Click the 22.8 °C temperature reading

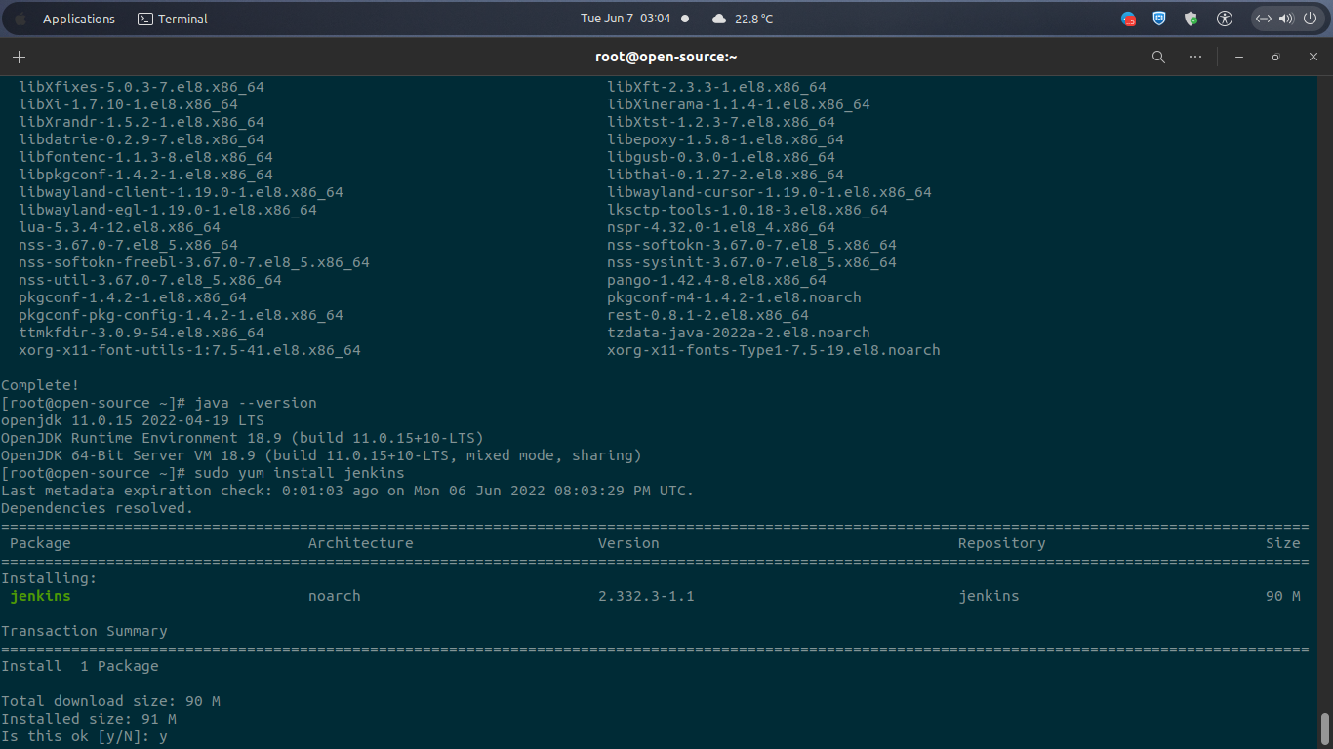(753, 19)
